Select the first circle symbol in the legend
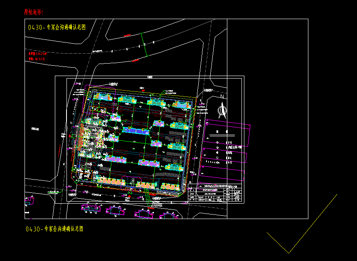Image resolution: width=357 pixels, height=261 pixels. click(218, 142)
